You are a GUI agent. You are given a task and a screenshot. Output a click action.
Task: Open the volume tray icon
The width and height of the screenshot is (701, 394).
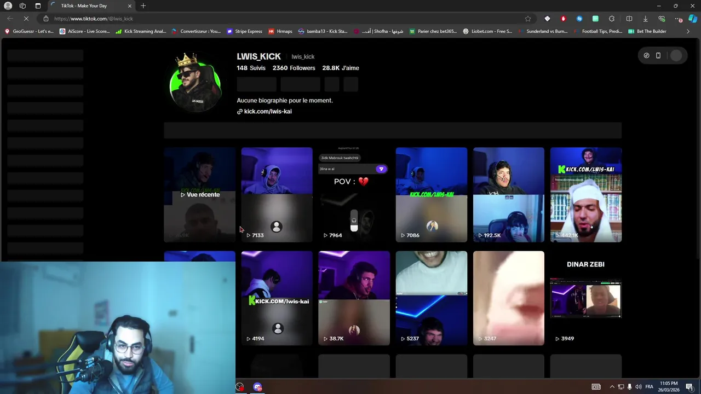point(637,387)
